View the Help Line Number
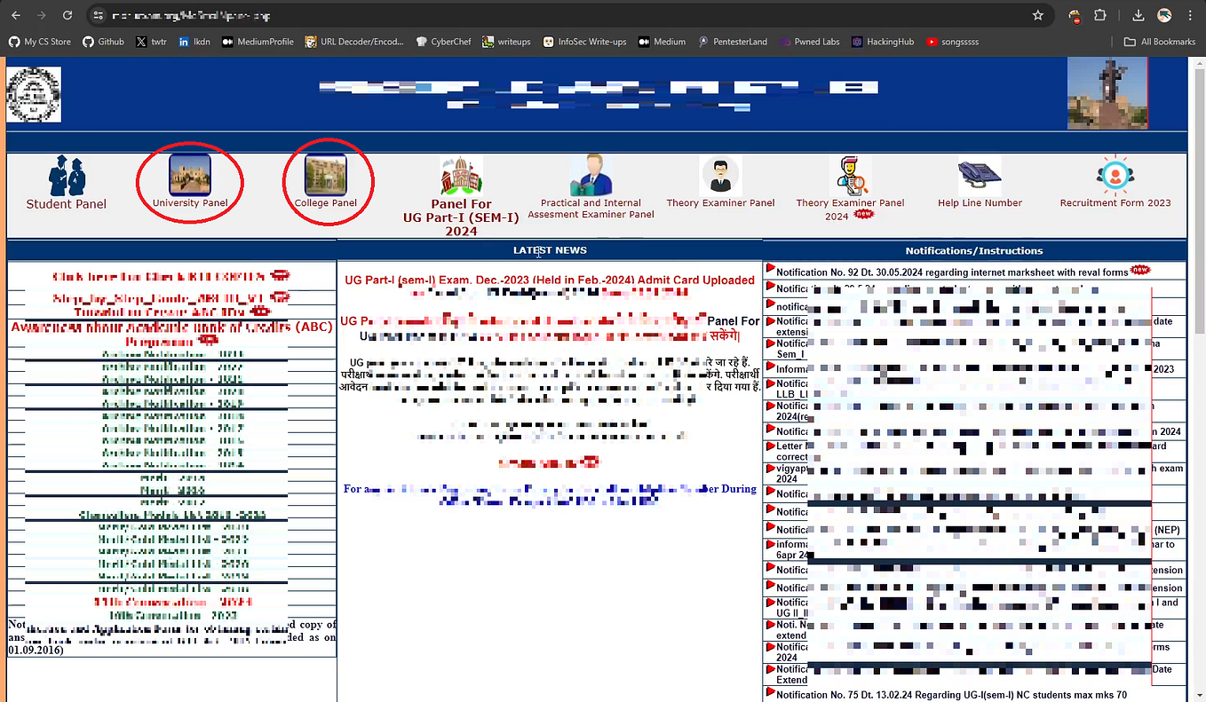The height and width of the screenshot is (702, 1206). pyautogui.click(x=979, y=182)
